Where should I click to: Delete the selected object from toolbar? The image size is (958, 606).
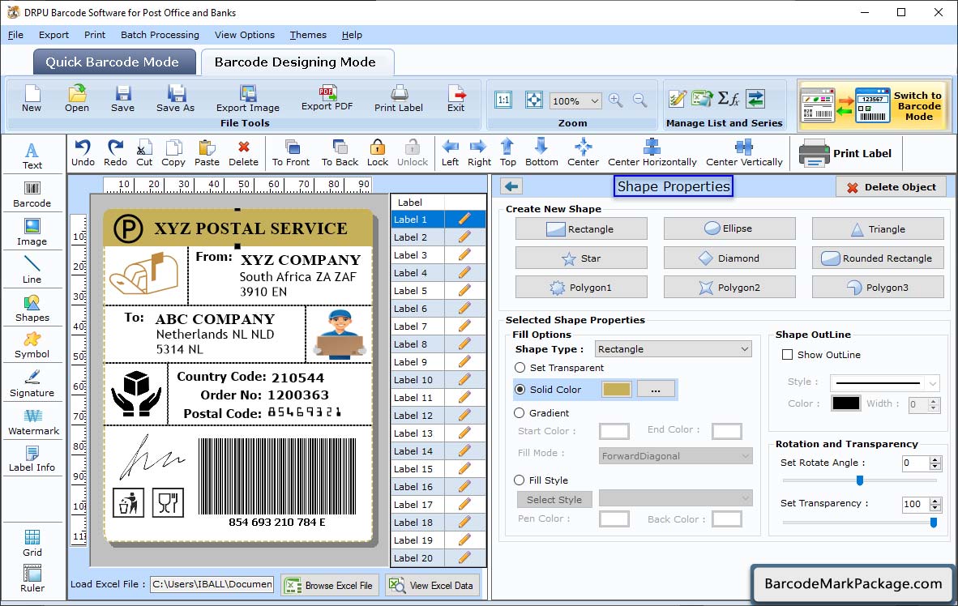(x=244, y=153)
